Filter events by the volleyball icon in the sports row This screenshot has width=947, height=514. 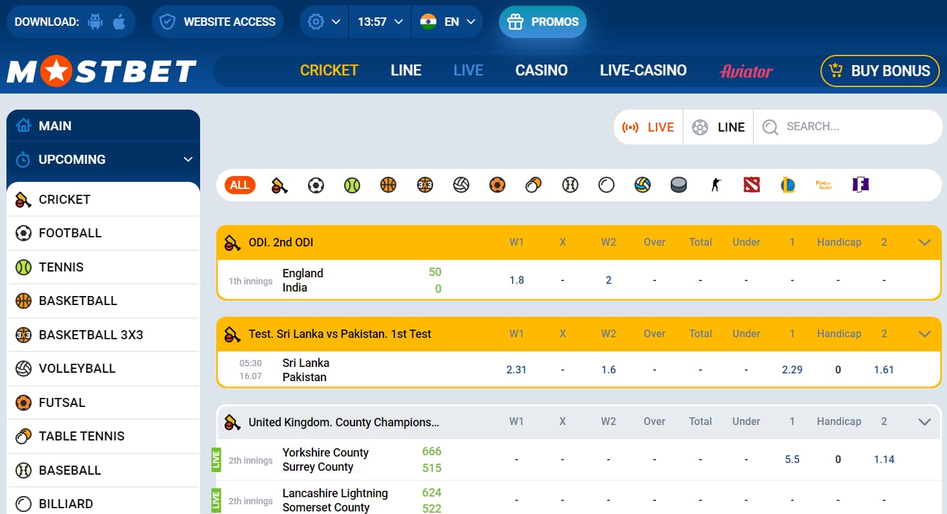[461, 186]
